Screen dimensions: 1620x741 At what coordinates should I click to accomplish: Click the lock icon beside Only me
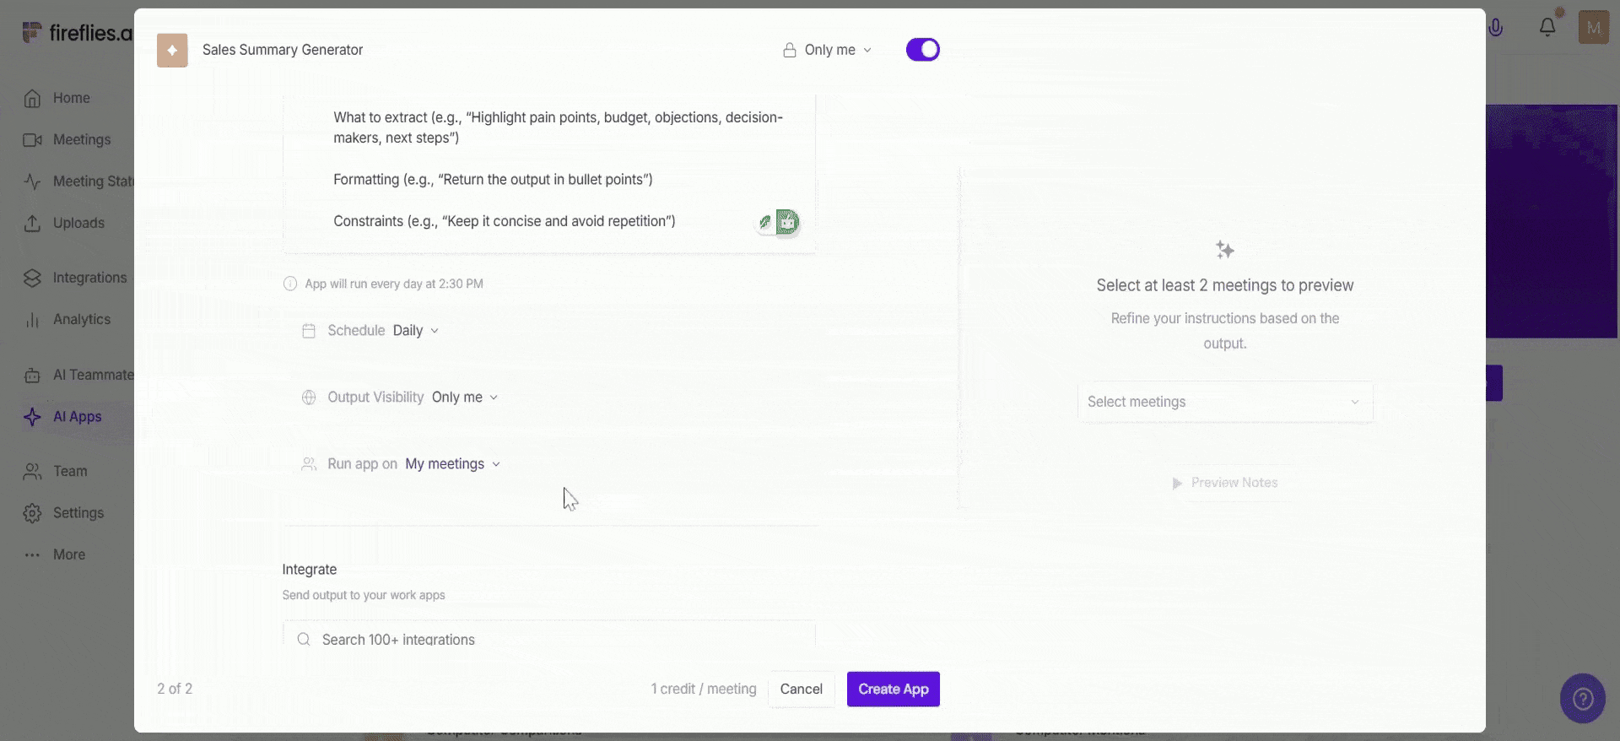click(790, 51)
